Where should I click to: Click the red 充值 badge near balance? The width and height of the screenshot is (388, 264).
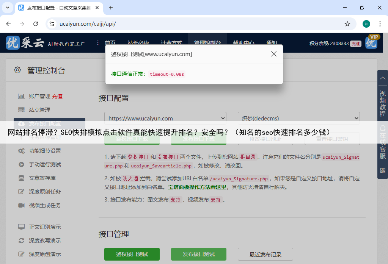pos(355,44)
